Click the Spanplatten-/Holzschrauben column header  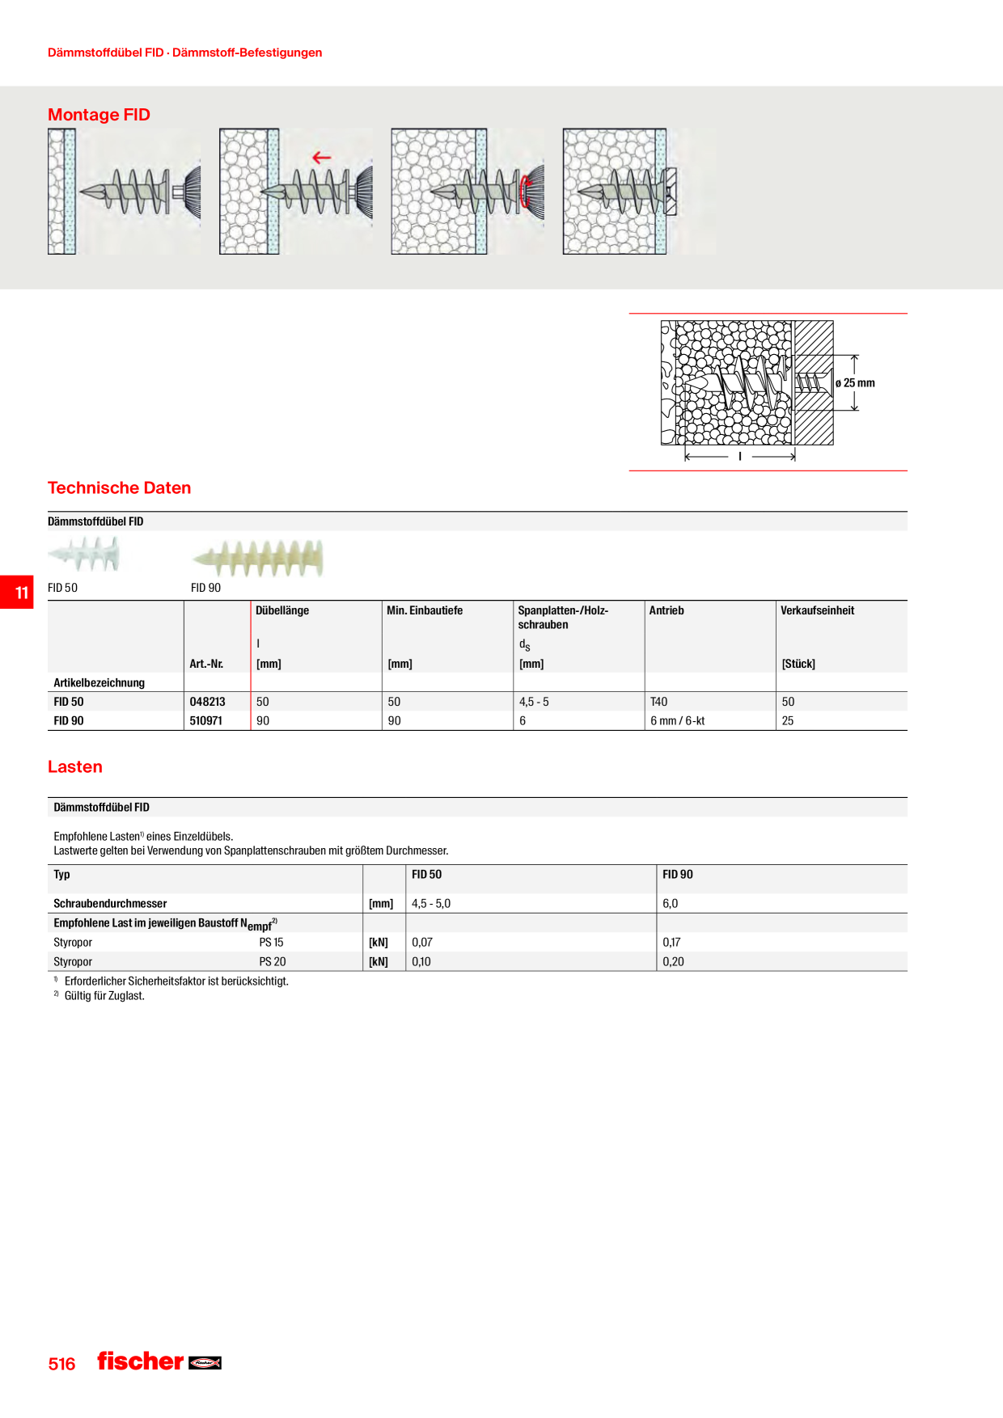[563, 618]
